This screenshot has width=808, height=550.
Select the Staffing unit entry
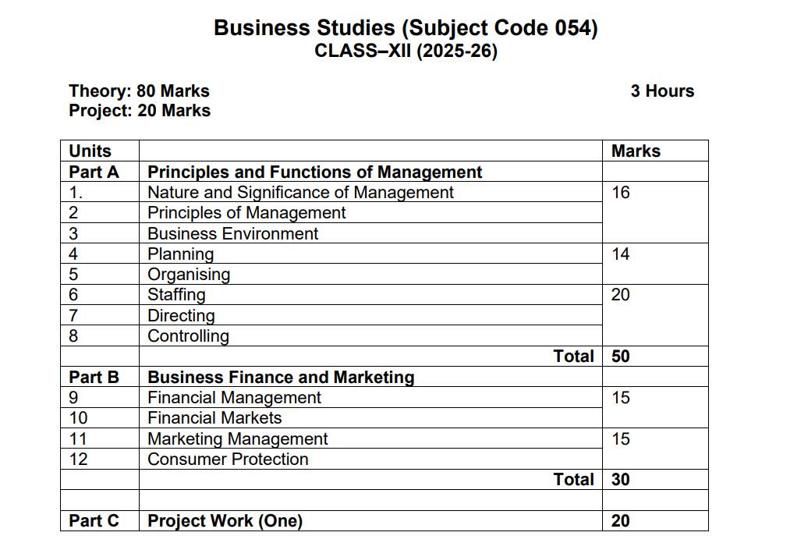pyautogui.click(x=177, y=295)
